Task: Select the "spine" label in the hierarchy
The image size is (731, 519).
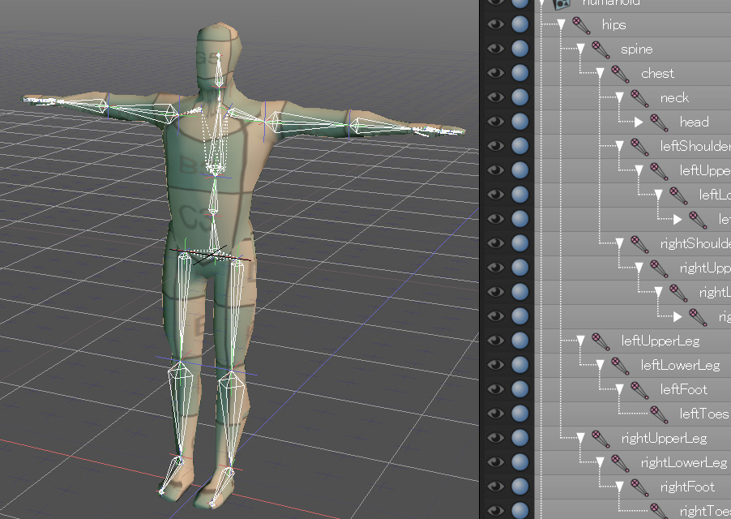Action: tap(637, 50)
